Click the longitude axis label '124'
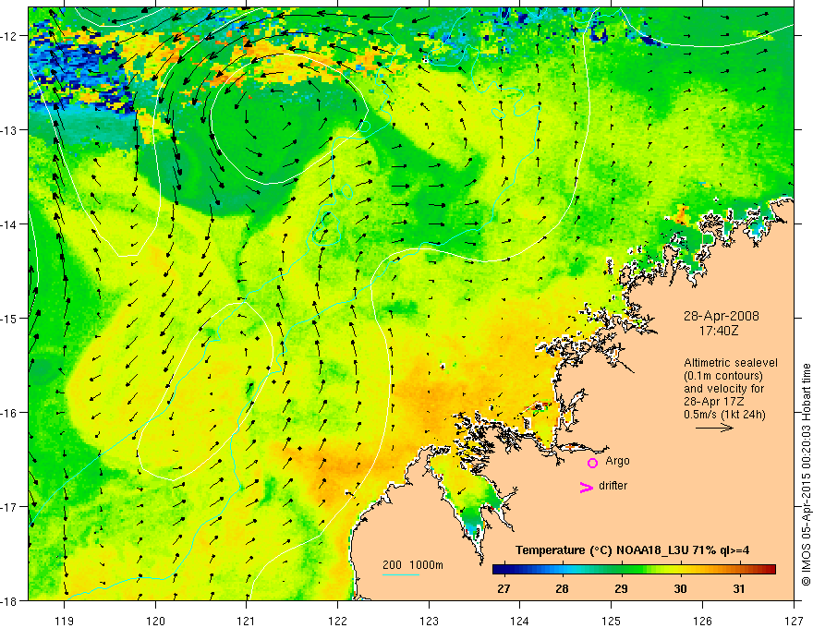813x628 pixels. pos(520,621)
